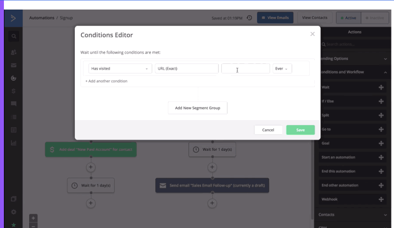
Task: Select the Goal action in Actions panel
Action: (353, 143)
